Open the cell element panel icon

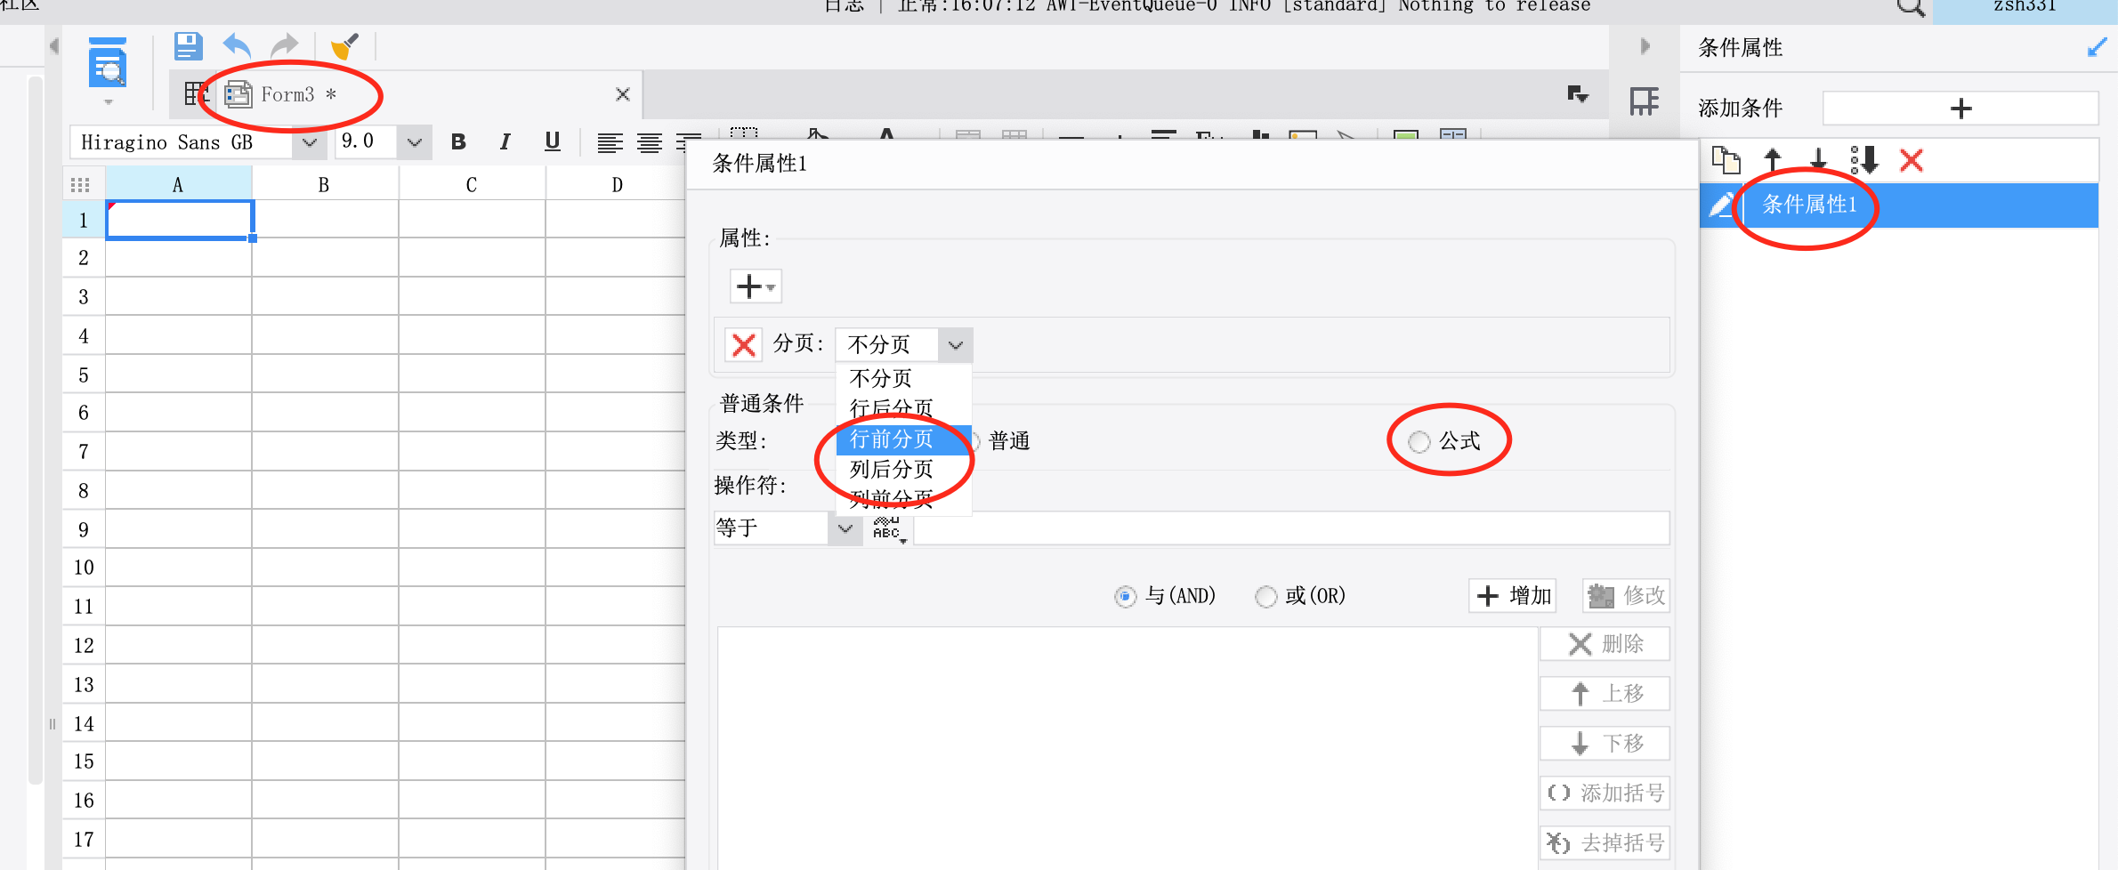coord(1645,101)
